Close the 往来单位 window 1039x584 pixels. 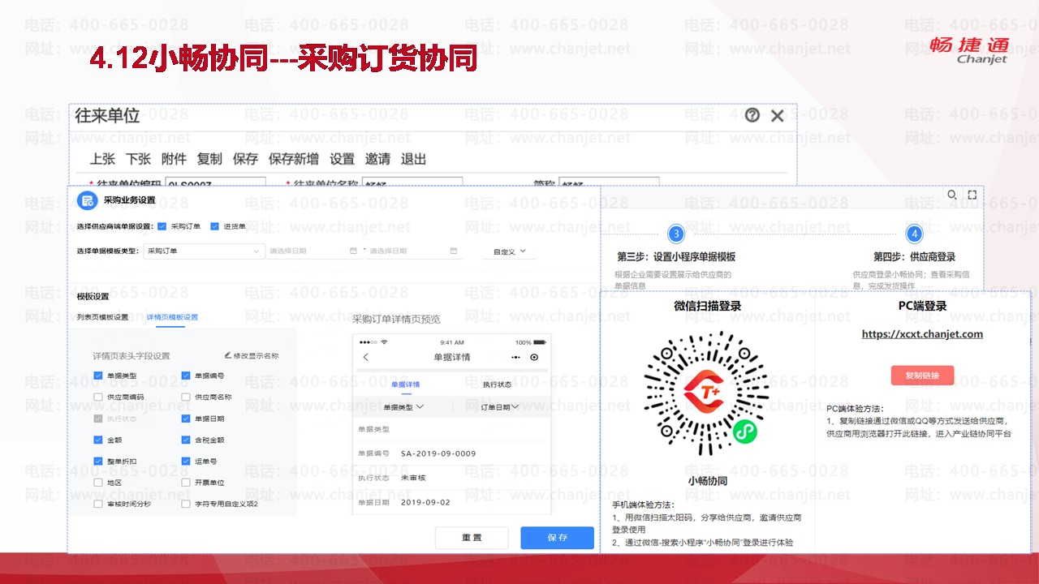pyautogui.click(x=778, y=115)
